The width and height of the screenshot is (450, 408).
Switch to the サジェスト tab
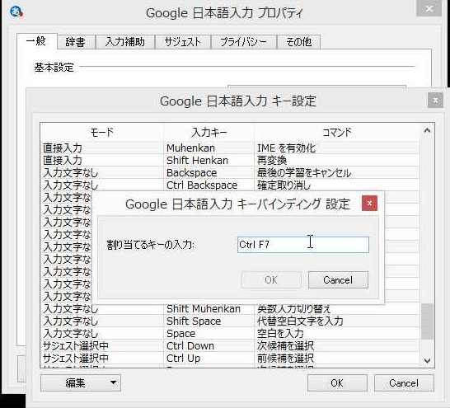click(182, 42)
